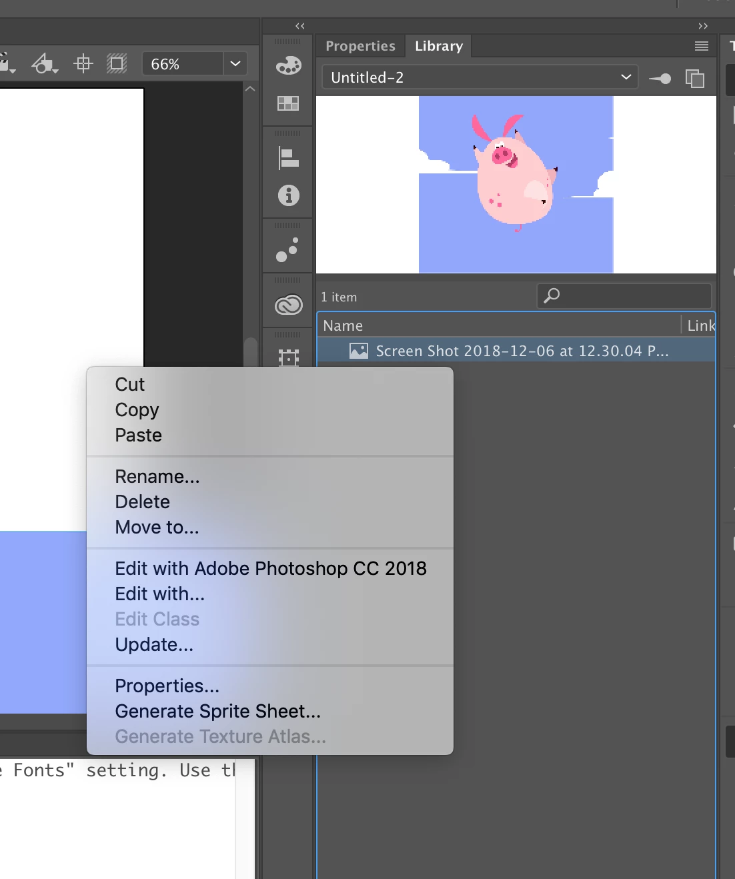This screenshot has height=879, width=735.
Task: Click the Linkage column header
Action: click(x=698, y=325)
